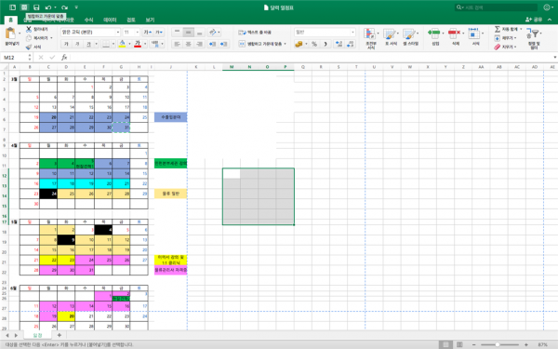Expand the borders dropdown arrow
This screenshot has width=558, height=349.
113,44
